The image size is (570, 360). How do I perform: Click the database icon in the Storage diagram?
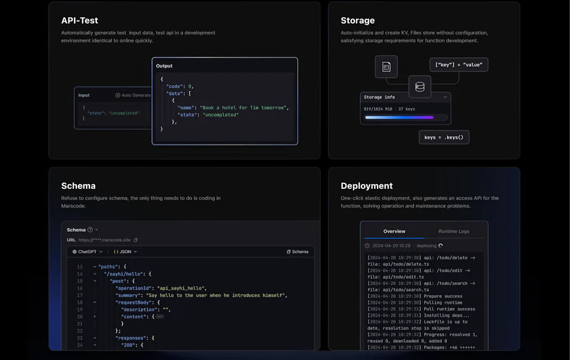pyautogui.click(x=420, y=87)
